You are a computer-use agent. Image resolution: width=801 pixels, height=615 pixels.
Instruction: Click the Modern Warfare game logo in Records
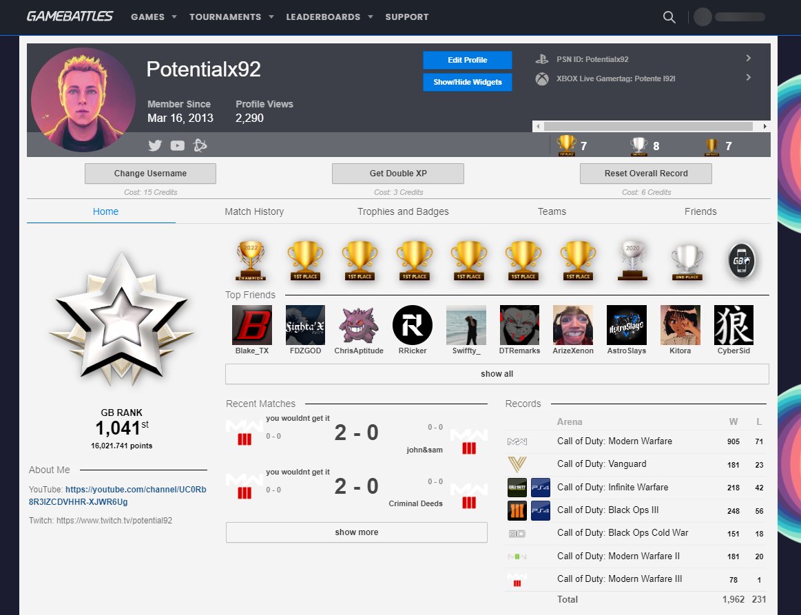(x=517, y=441)
